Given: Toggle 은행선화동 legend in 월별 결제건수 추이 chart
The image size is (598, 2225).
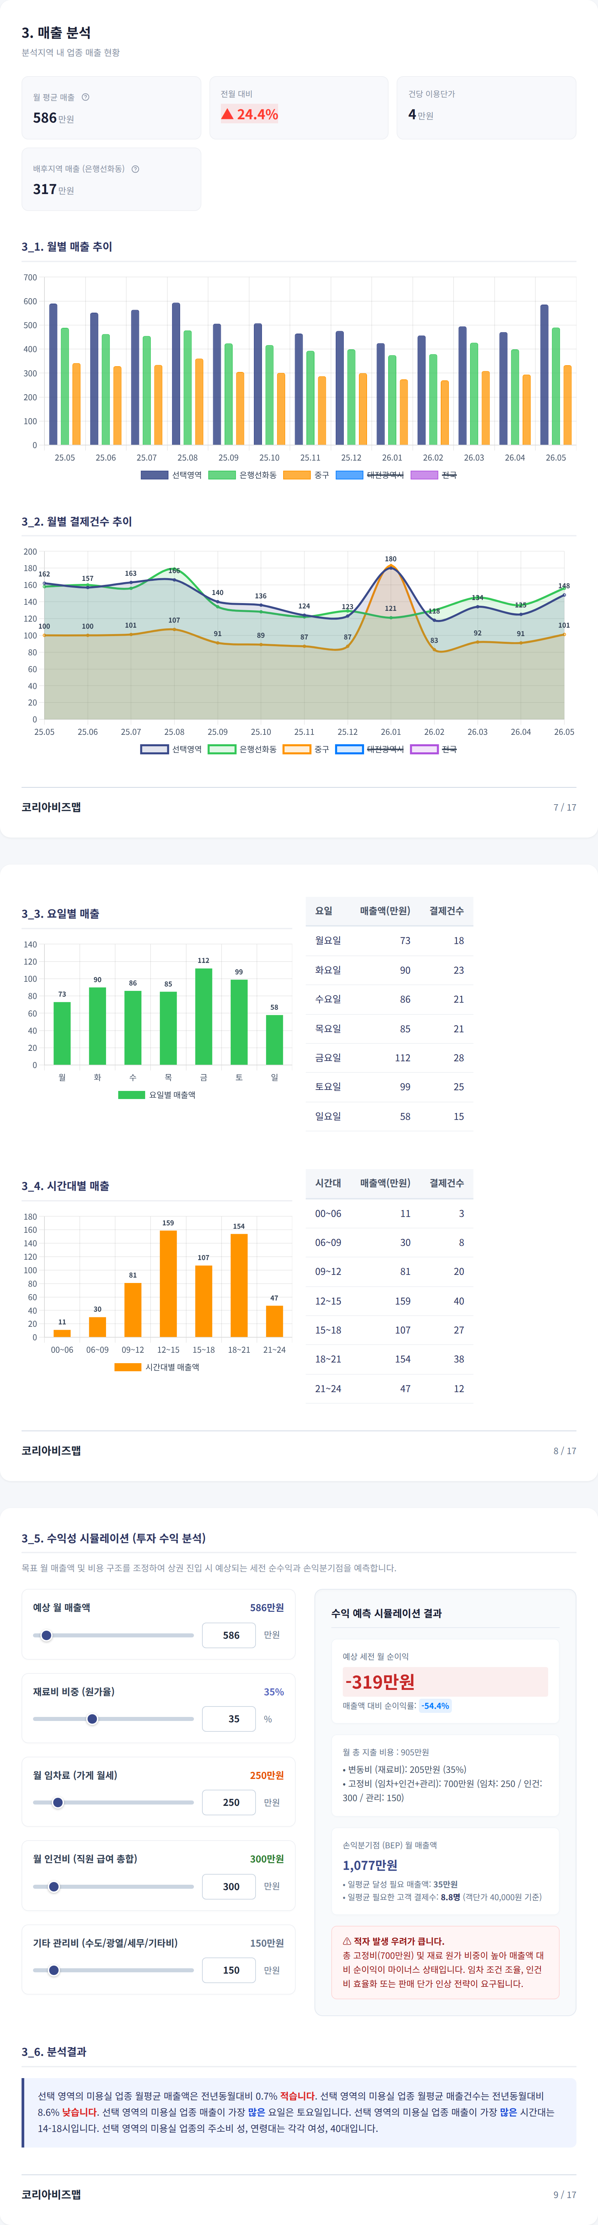Looking at the screenshot, I should pyautogui.click(x=242, y=749).
